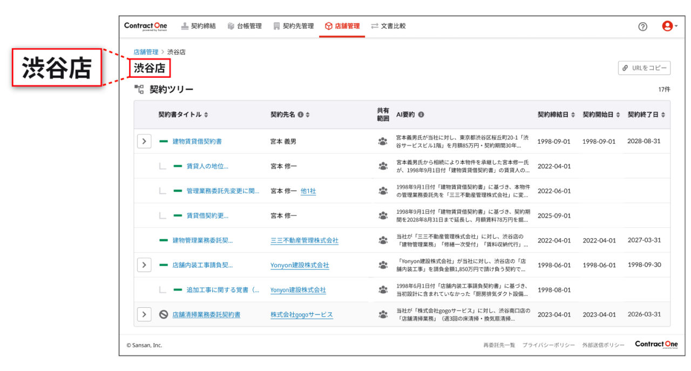The image size is (691, 371).
Task: Open the 外部送信ポリシー footer link
Action: (x=603, y=345)
